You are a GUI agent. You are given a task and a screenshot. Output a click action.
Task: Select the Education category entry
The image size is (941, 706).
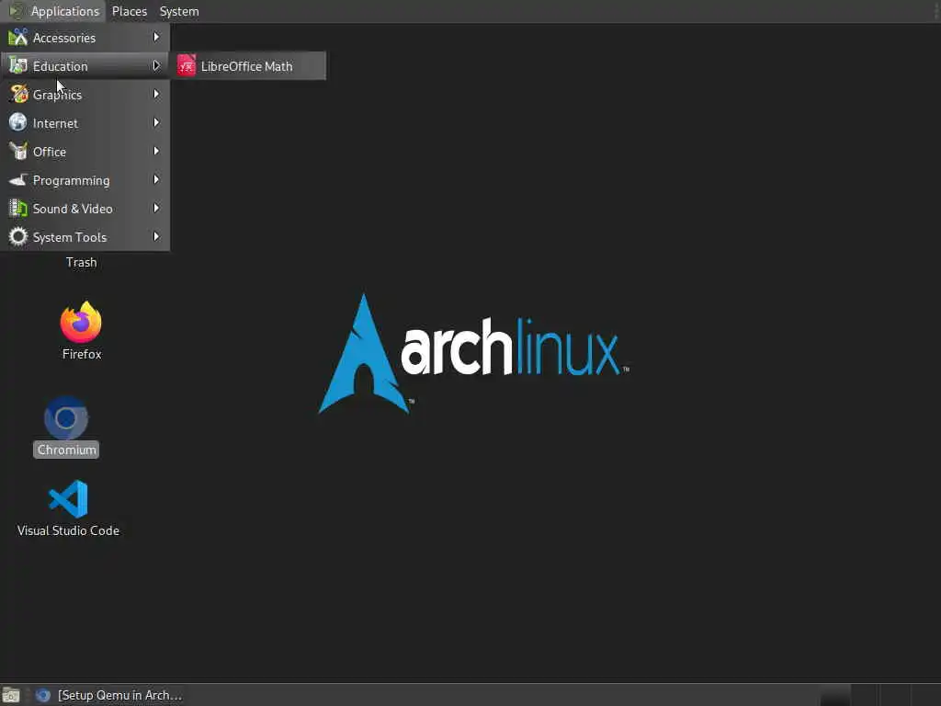point(85,66)
